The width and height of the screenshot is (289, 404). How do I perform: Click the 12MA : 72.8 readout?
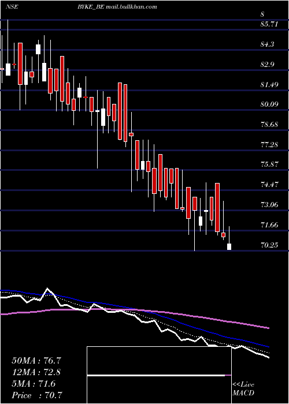(x=36, y=372)
